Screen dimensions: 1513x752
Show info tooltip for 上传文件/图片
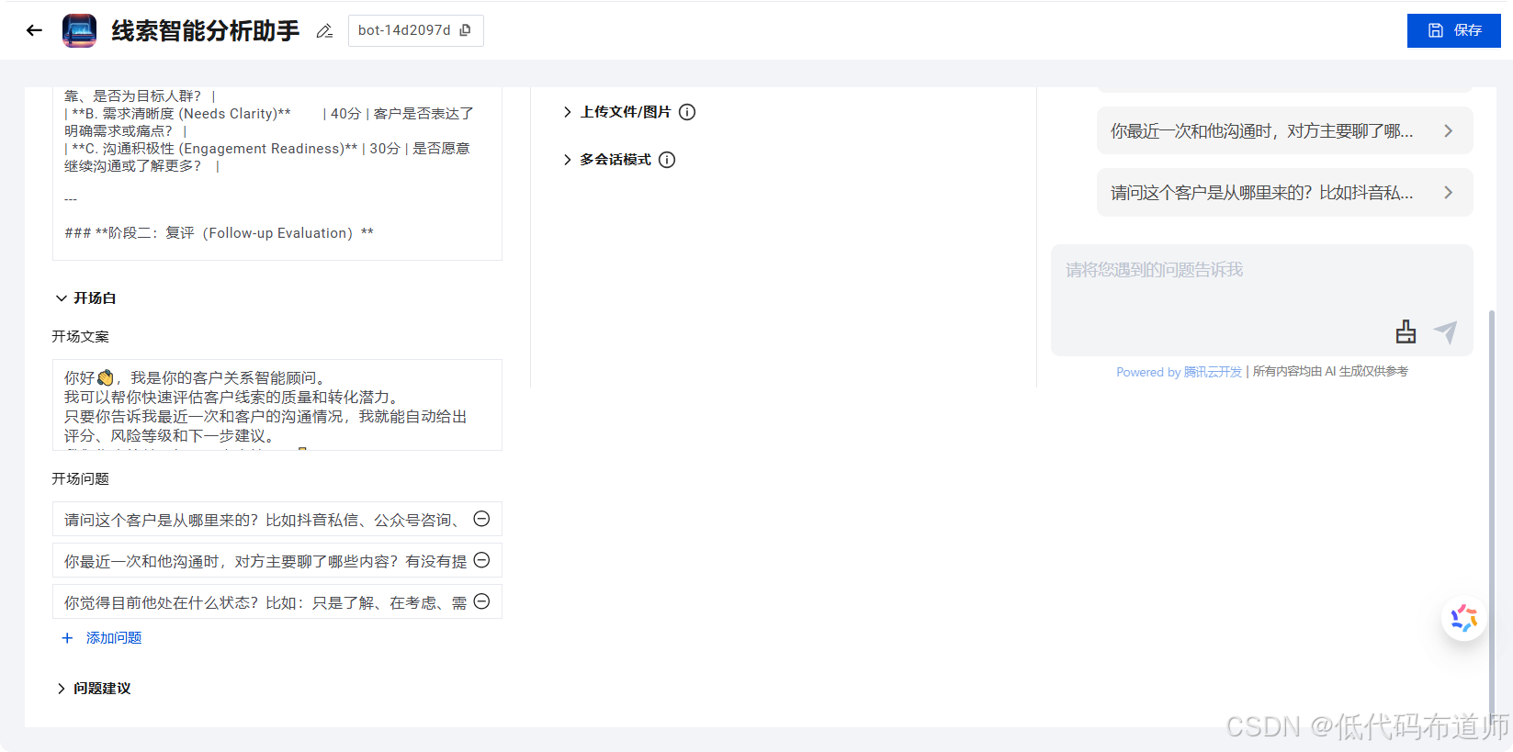pos(687,112)
